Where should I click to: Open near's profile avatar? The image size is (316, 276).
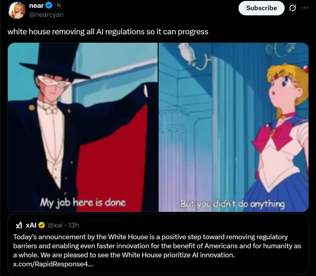(x=17, y=10)
